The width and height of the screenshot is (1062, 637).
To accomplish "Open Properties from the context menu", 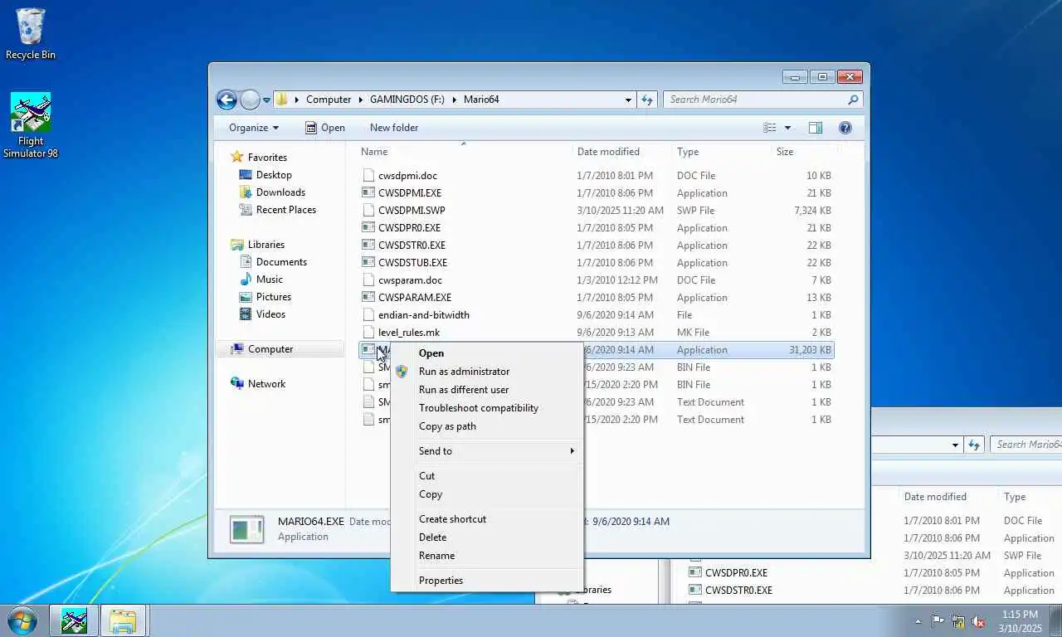I will coord(487,581).
